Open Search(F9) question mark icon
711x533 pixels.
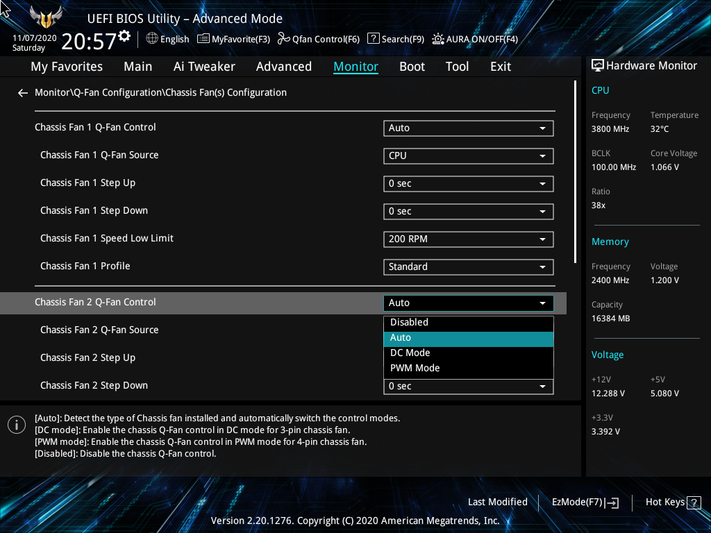(373, 39)
